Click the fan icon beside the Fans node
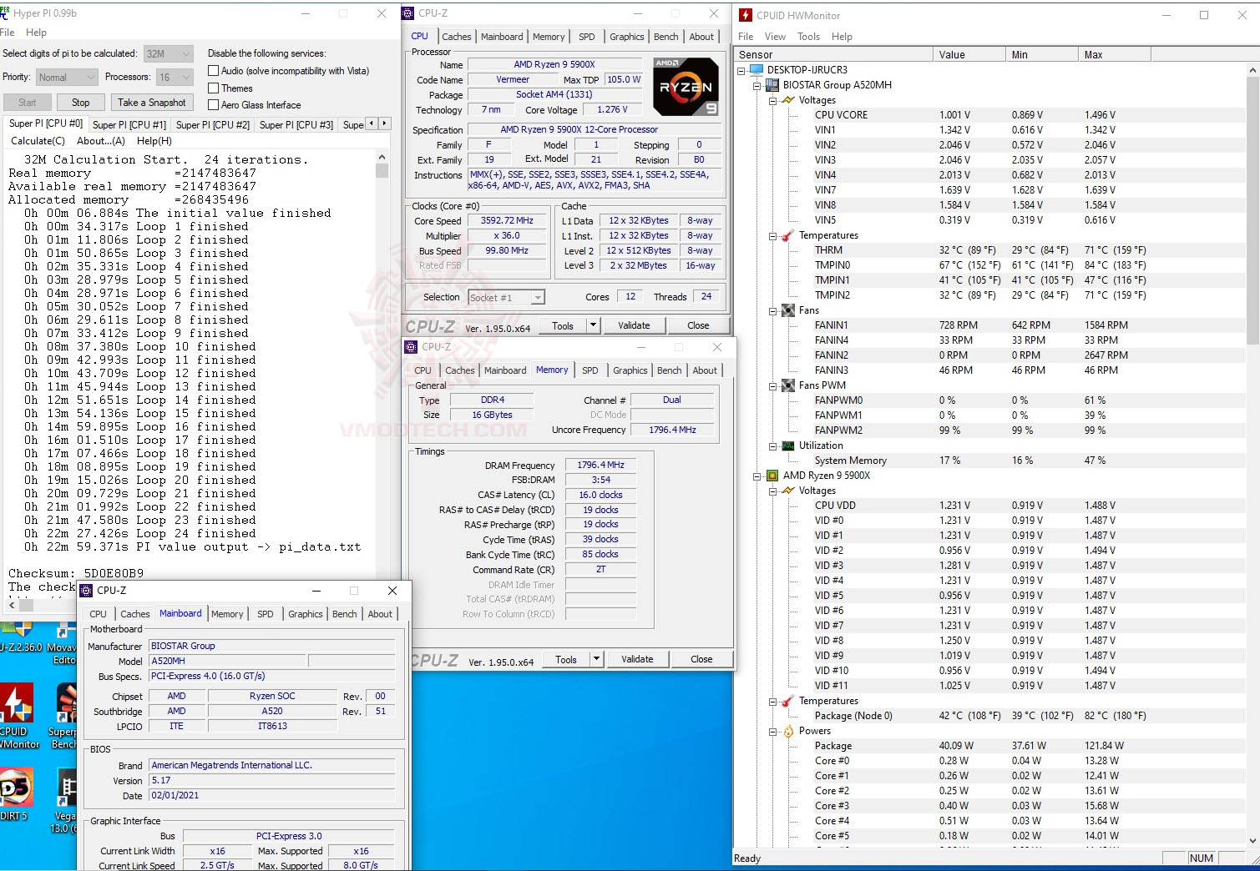 [787, 310]
